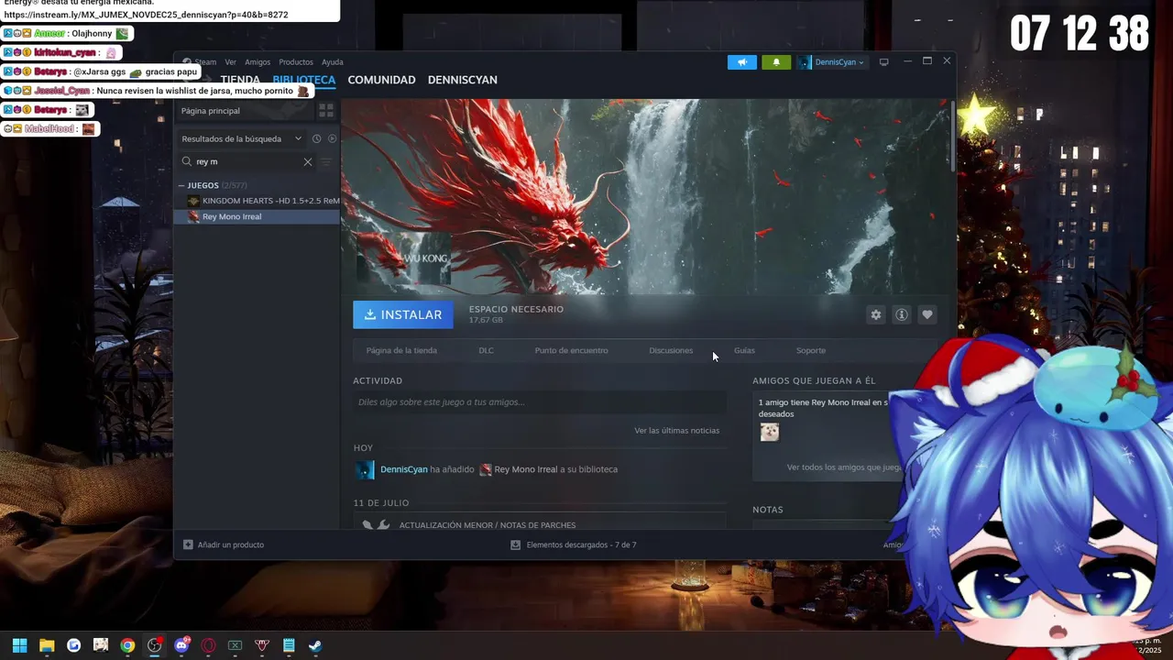Select Rey Mono Irreal in library list
The width and height of the screenshot is (1173, 660).
pyautogui.click(x=257, y=216)
